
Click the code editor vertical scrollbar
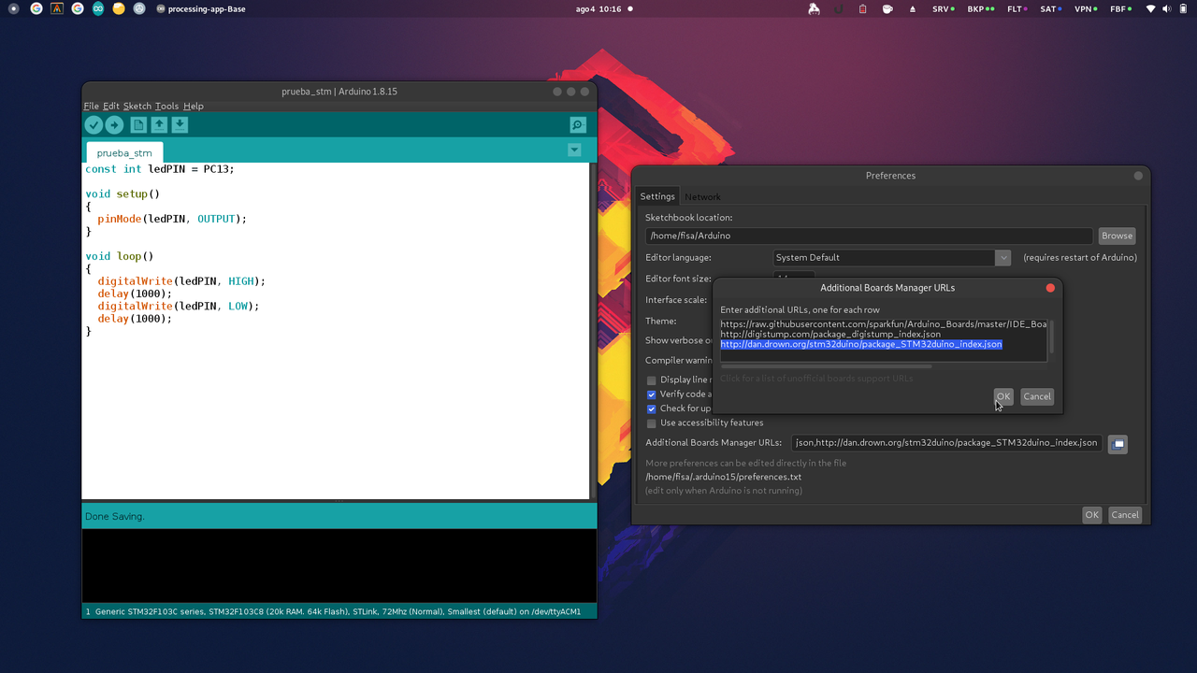coord(593,331)
